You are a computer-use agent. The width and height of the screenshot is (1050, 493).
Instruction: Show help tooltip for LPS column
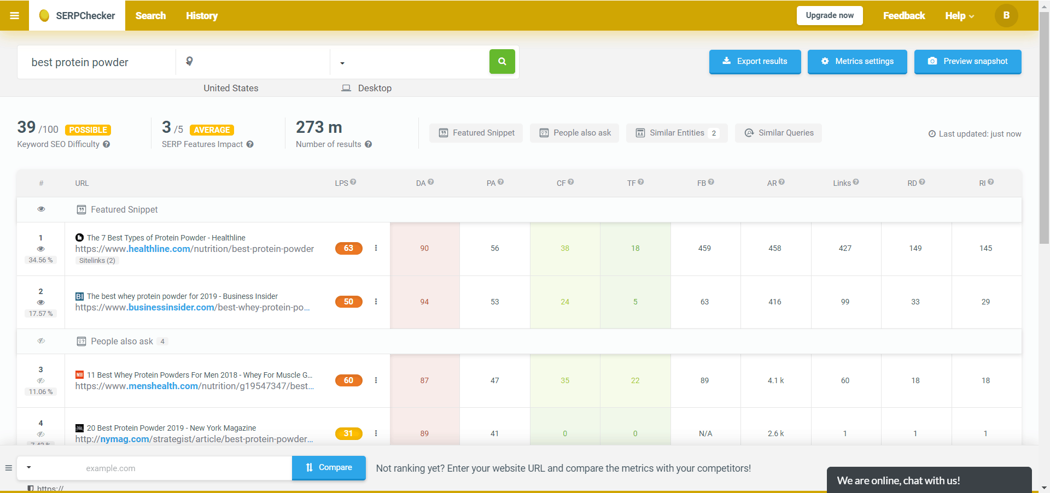point(353,182)
